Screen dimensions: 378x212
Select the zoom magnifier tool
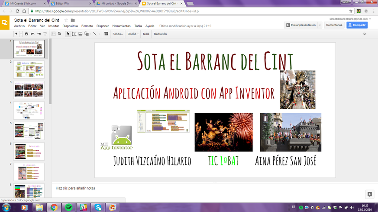pyautogui.click(x=60, y=34)
